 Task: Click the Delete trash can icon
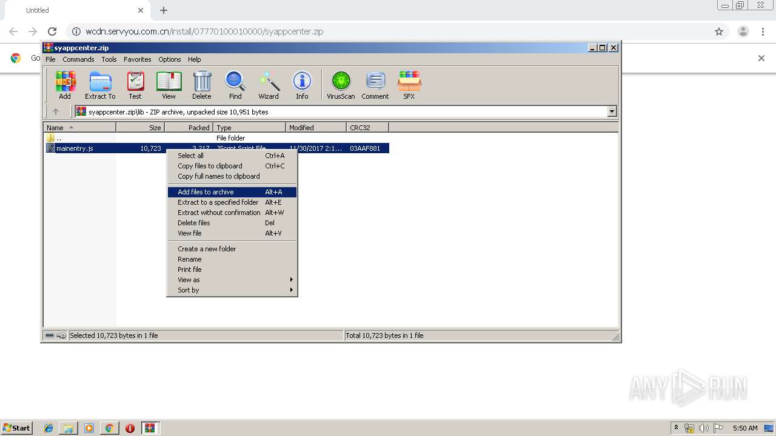tap(202, 85)
